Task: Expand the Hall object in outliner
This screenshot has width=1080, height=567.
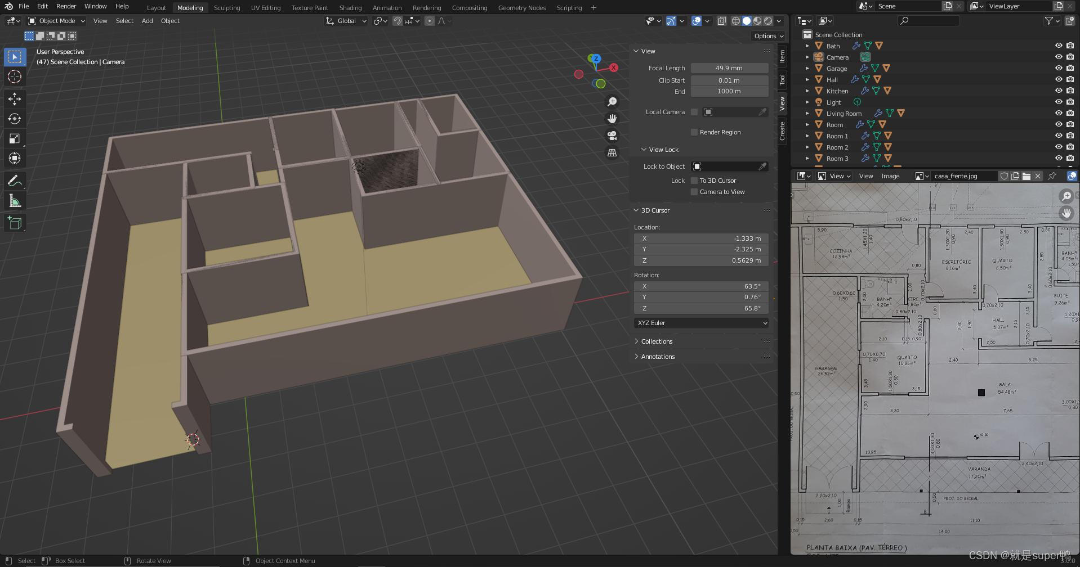Action: click(x=807, y=79)
